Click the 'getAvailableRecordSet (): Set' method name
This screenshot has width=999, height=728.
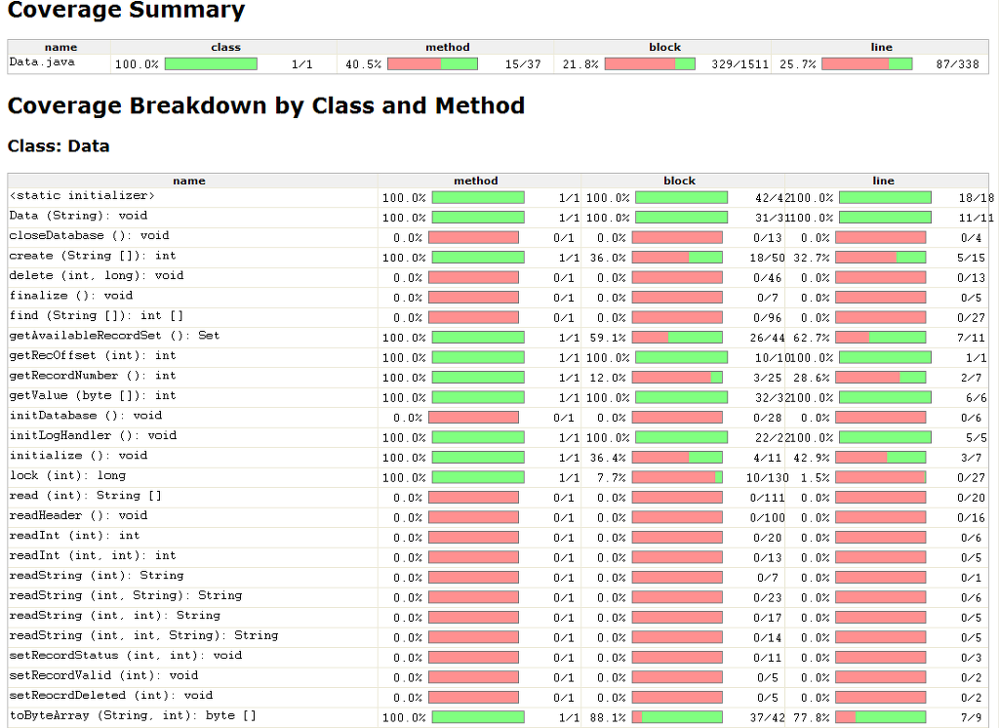(x=114, y=336)
